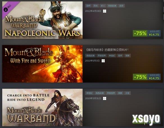The image size is (164, 128).
Task: Select the 战争 tag on Napoleonic Wars
Action: coord(121,6)
